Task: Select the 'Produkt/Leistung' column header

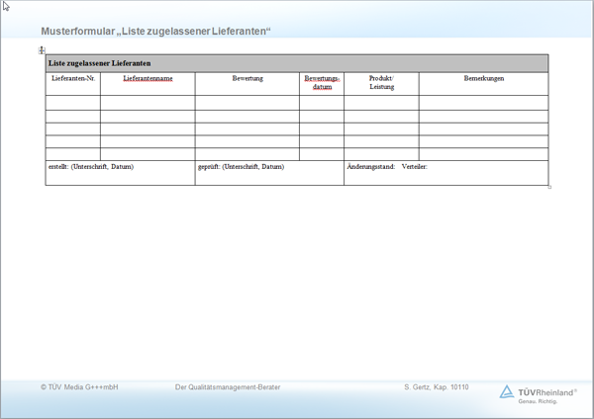Action: click(381, 82)
